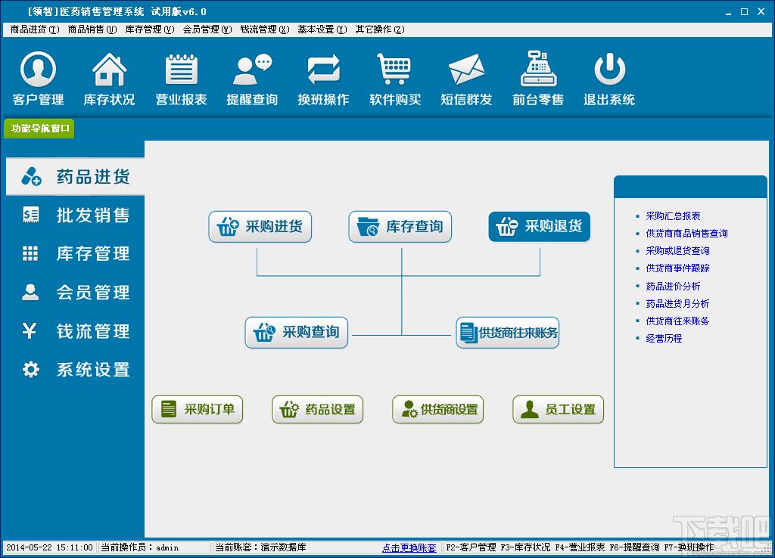Select 药品进货 in sidebar
This screenshot has width=775, height=558.
coord(75,177)
